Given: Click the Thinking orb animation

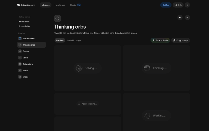Looking at the screenshot, I should [147, 68].
